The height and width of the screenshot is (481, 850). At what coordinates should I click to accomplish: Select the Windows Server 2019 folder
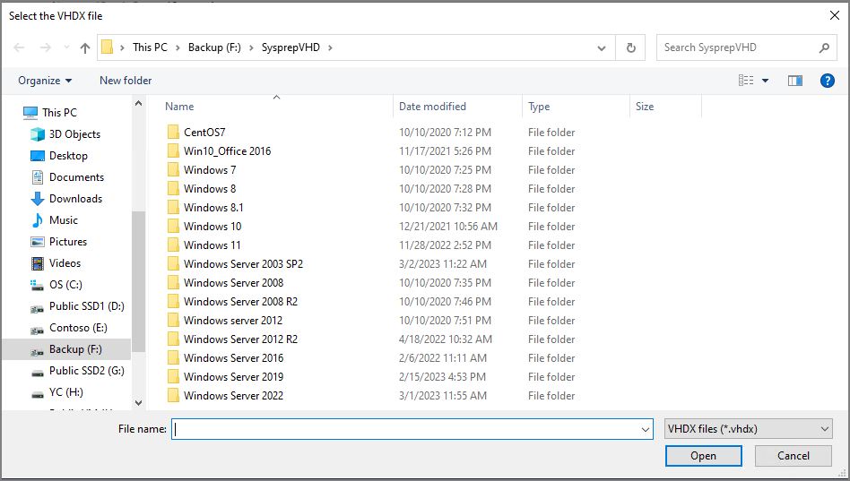pyautogui.click(x=234, y=377)
